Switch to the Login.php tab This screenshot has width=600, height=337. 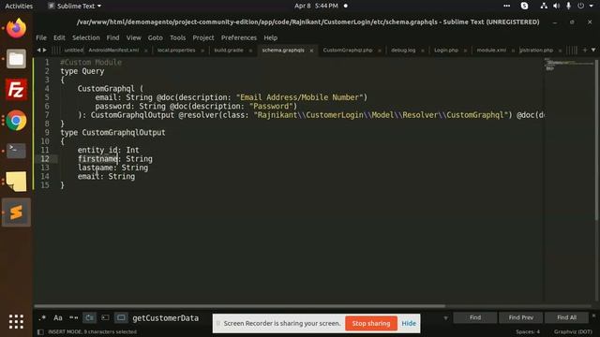446,50
